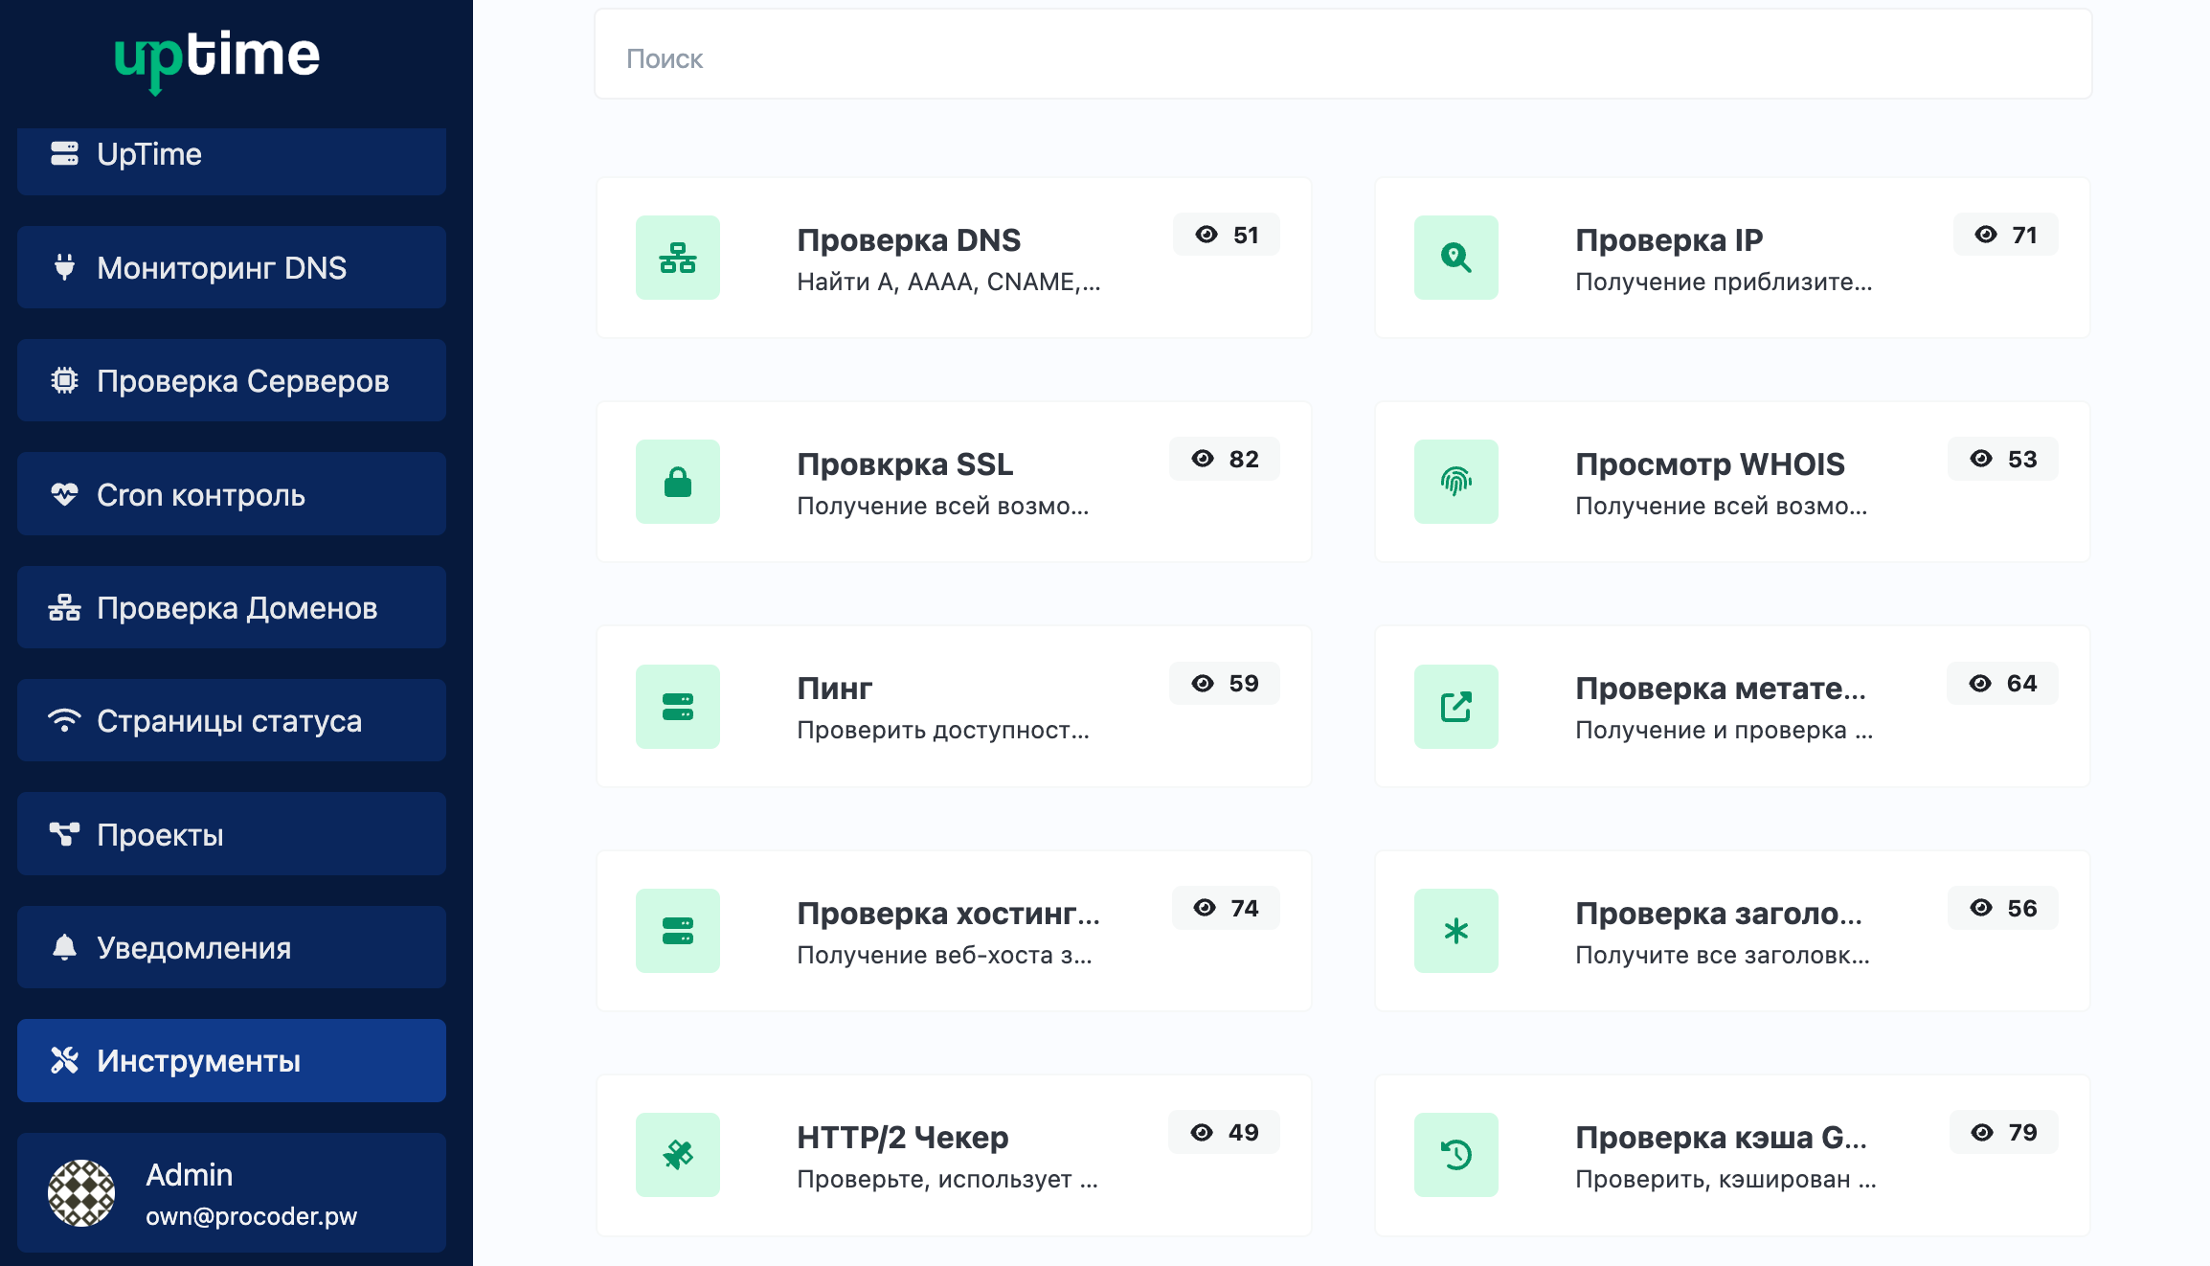The height and width of the screenshot is (1266, 2210).
Task: Open the Просмотр WHOIS tool link
Action: [x=1709, y=464]
